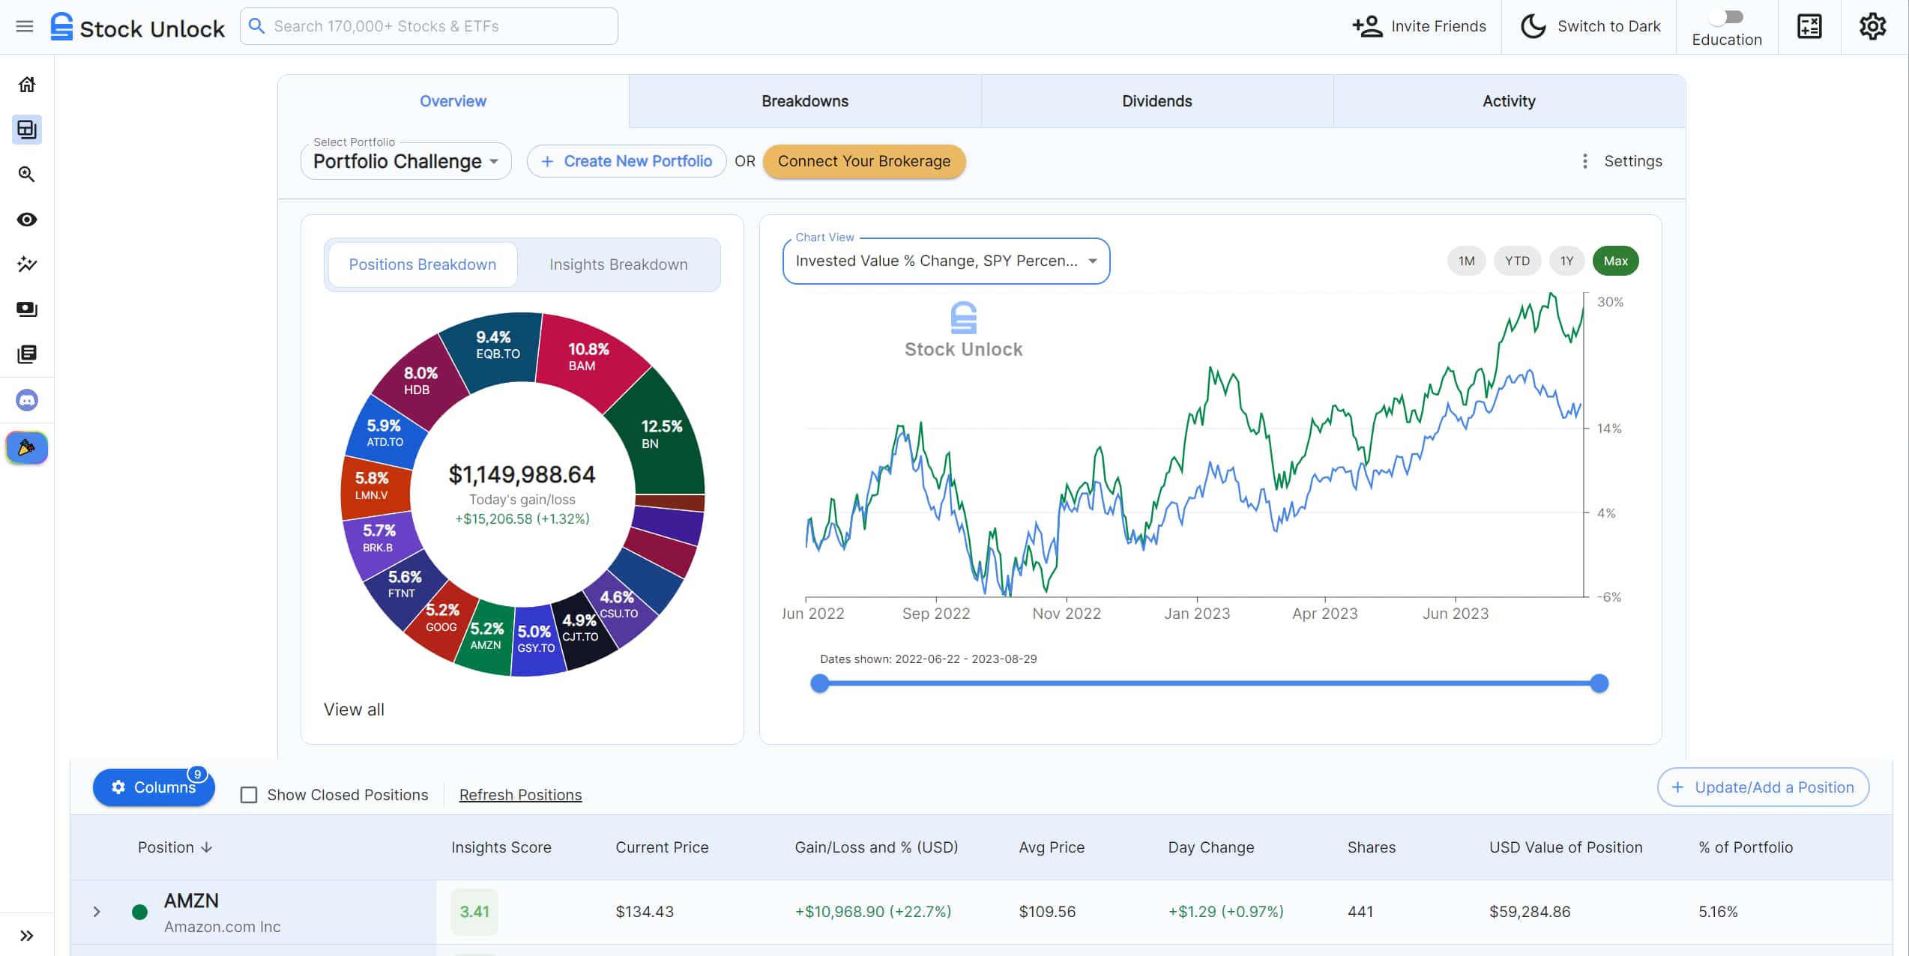Open the video library sidebar icon
The image size is (1909, 956).
tap(27, 309)
